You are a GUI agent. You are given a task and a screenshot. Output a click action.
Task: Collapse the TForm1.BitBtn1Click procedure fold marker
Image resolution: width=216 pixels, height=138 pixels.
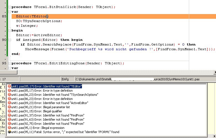[x=10, y=7]
